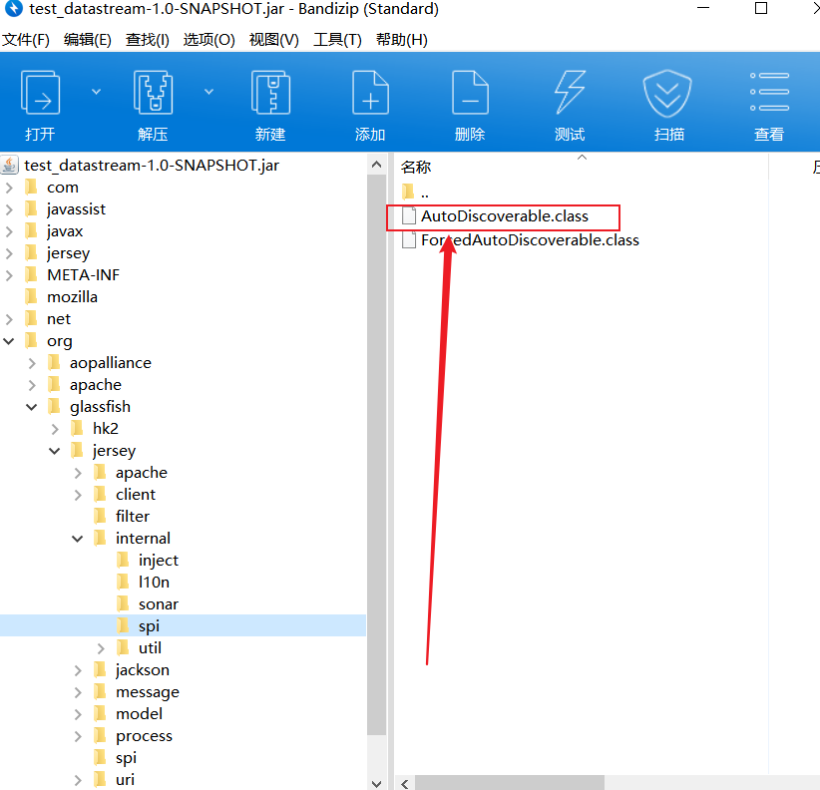Open the dropdown arrow next to 解压
Image resolution: width=820 pixels, height=790 pixels.
point(209,92)
